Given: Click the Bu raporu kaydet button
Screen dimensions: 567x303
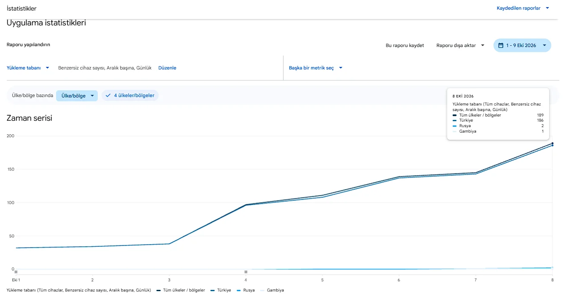Looking at the screenshot, I should (405, 45).
